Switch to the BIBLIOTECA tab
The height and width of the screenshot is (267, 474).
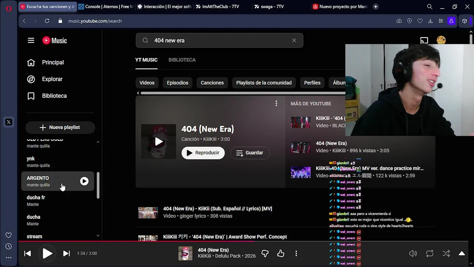[x=182, y=60]
